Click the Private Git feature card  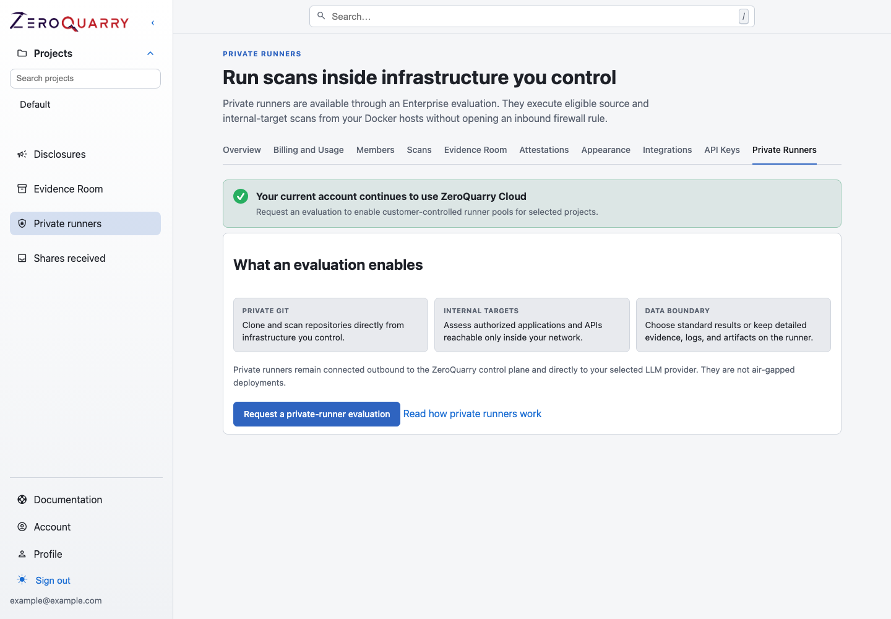click(x=330, y=325)
